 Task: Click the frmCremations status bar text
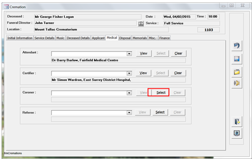coord(13,153)
